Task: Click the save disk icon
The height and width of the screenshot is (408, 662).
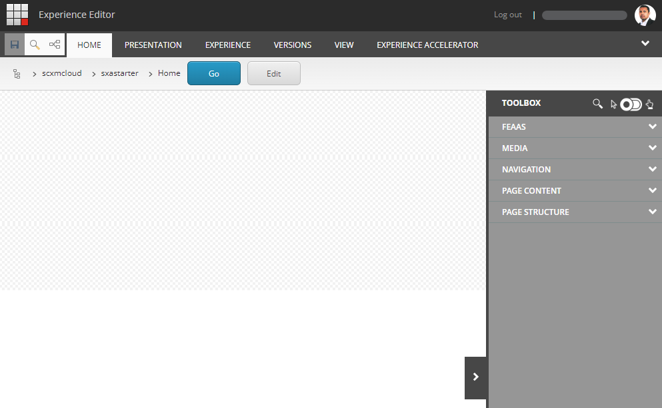Action: click(x=15, y=44)
